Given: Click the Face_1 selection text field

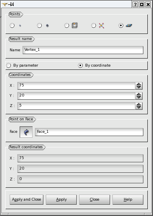Looking at the screenshot, I should 89,132.
